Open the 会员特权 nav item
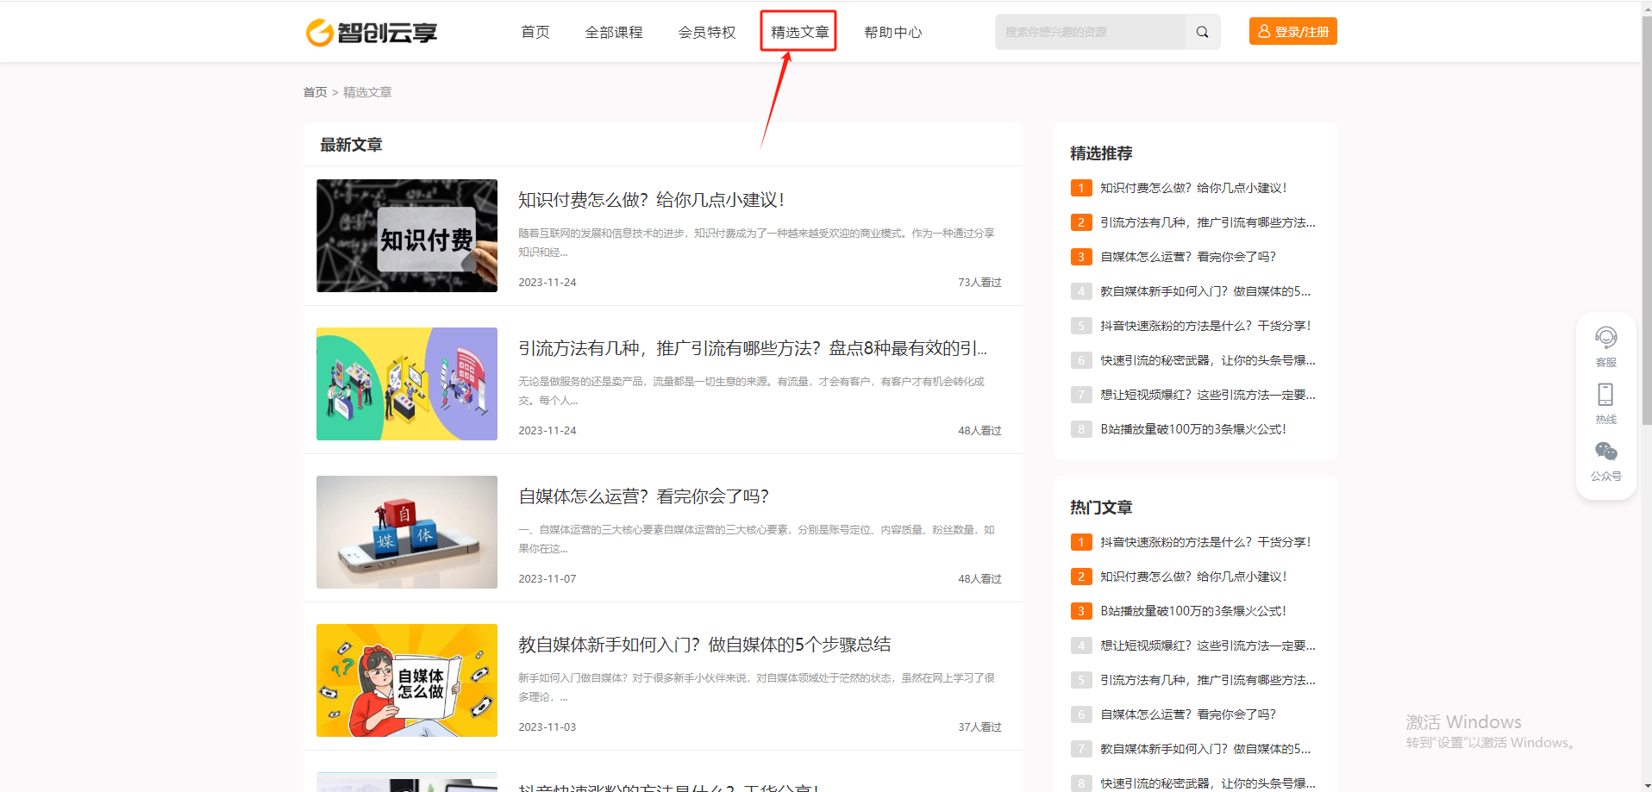This screenshot has height=792, width=1652. pyautogui.click(x=707, y=32)
